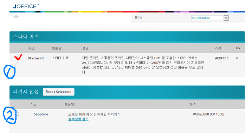Click the 직급 header in starter kit table
246x133 pixels.
coord(31,48)
